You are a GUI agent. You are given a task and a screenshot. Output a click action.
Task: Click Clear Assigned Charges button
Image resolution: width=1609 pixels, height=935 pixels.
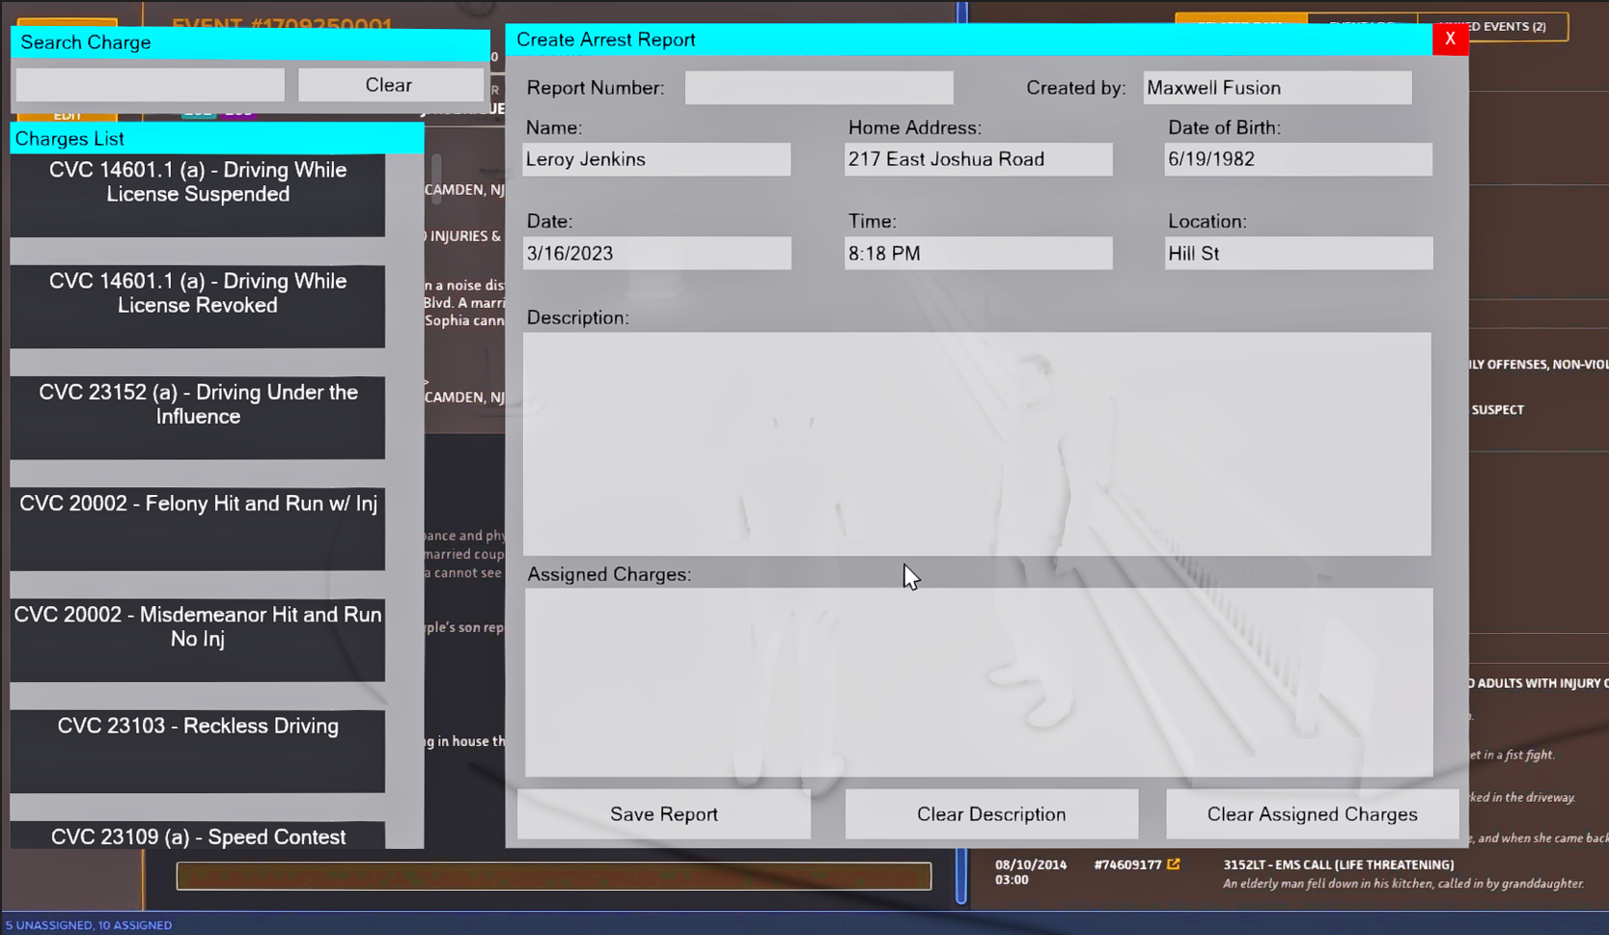(1311, 813)
